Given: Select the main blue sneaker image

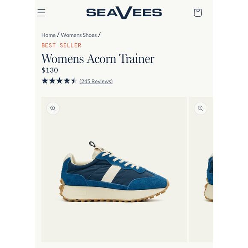Looking at the screenshot, I should 114,170.
